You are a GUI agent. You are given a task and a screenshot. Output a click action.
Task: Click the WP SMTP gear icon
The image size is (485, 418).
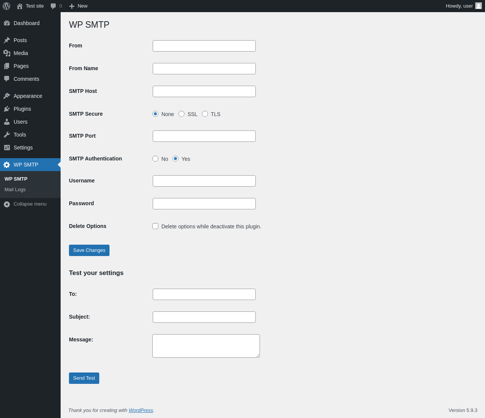click(7, 165)
